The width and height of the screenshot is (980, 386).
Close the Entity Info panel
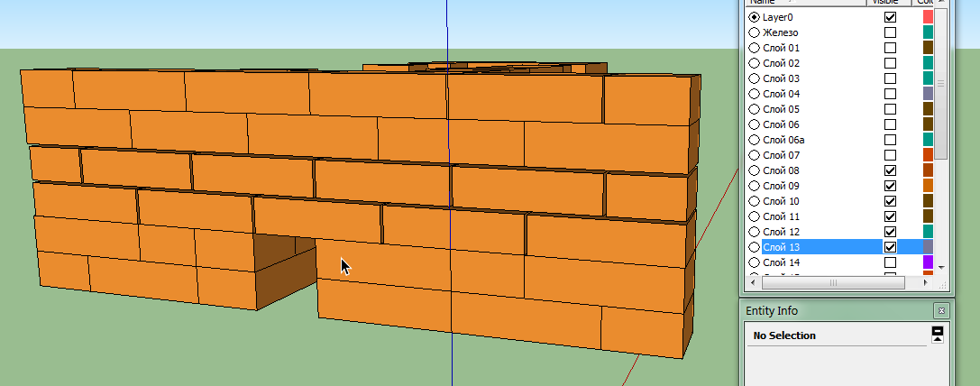click(941, 311)
